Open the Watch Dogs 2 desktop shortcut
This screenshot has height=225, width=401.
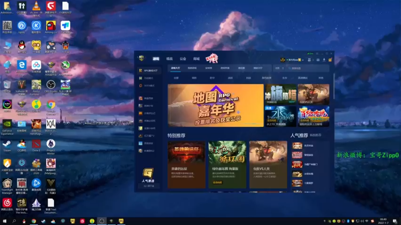(51, 127)
